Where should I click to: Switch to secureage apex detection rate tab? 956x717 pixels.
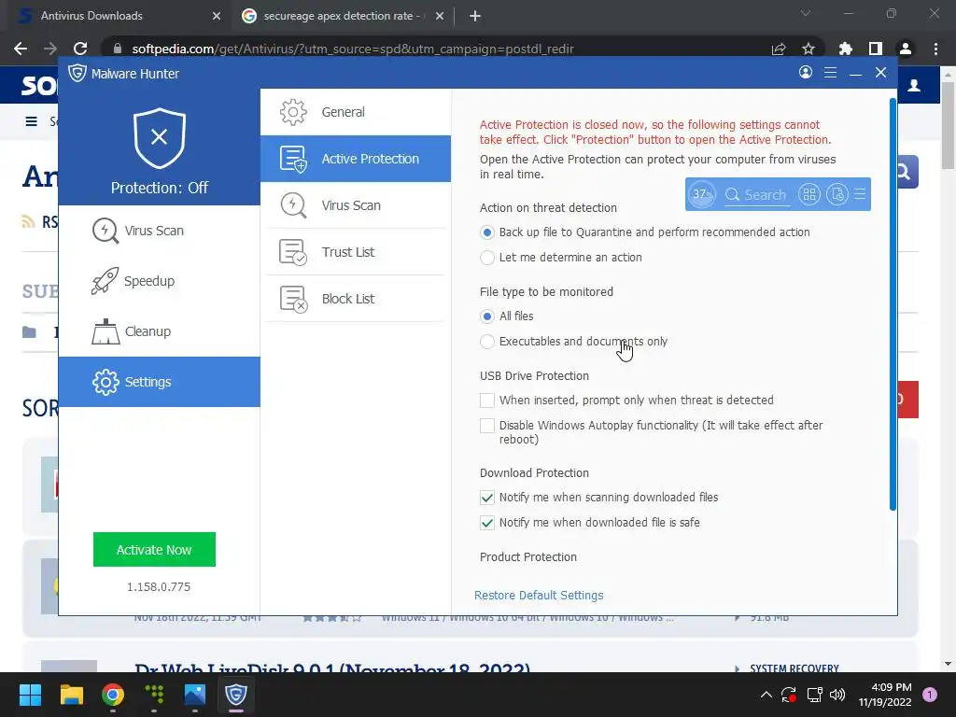(342, 16)
